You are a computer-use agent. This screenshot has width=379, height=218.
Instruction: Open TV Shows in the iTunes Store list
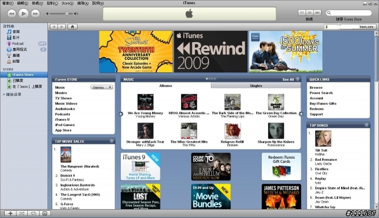coord(63,98)
